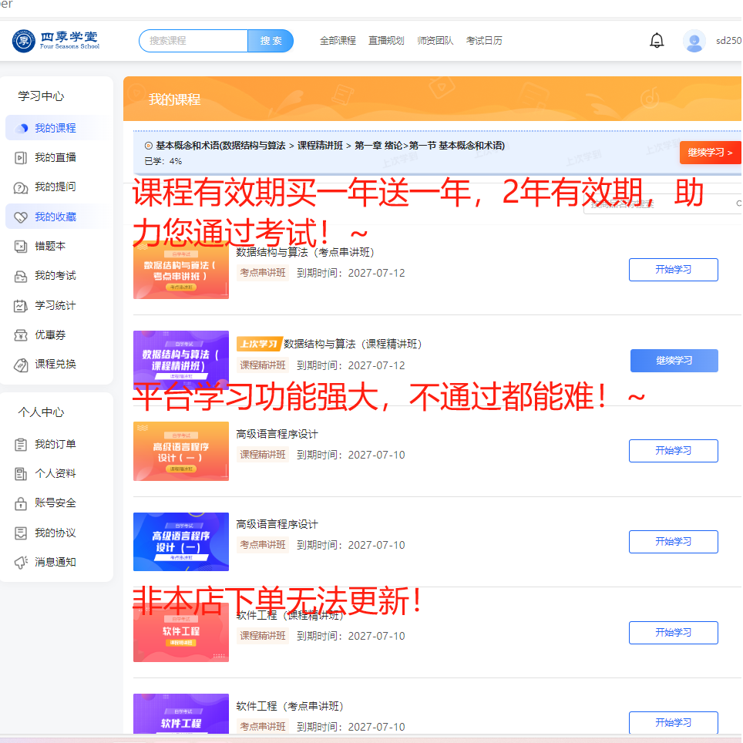Click the 错题本 notebook icon
743x743 pixels.
[21, 247]
